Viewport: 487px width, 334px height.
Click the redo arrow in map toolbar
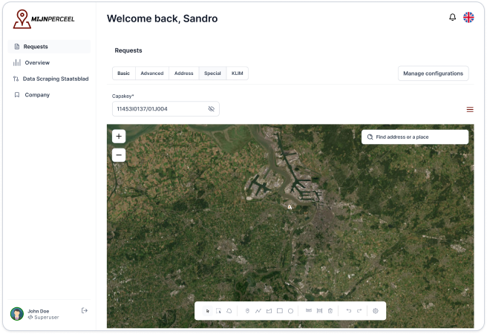pyautogui.click(x=359, y=311)
